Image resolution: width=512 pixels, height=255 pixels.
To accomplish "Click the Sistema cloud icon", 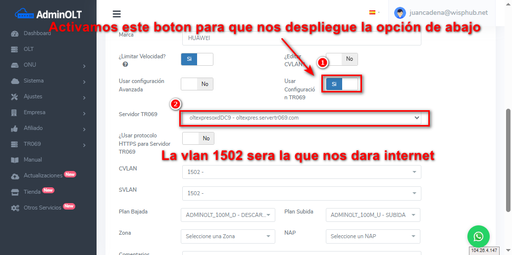I will (x=14, y=81).
